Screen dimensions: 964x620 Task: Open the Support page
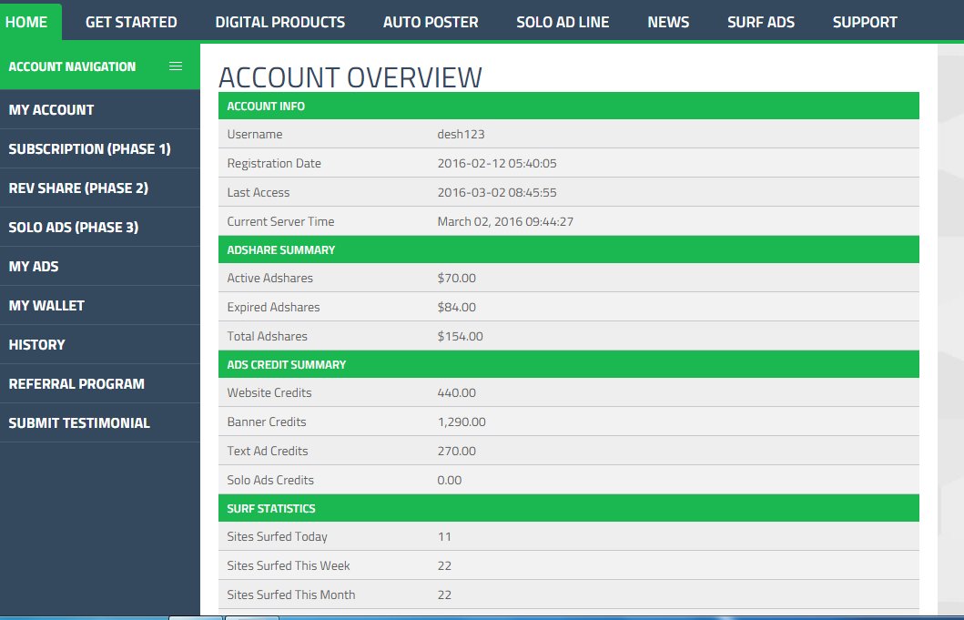click(864, 22)
